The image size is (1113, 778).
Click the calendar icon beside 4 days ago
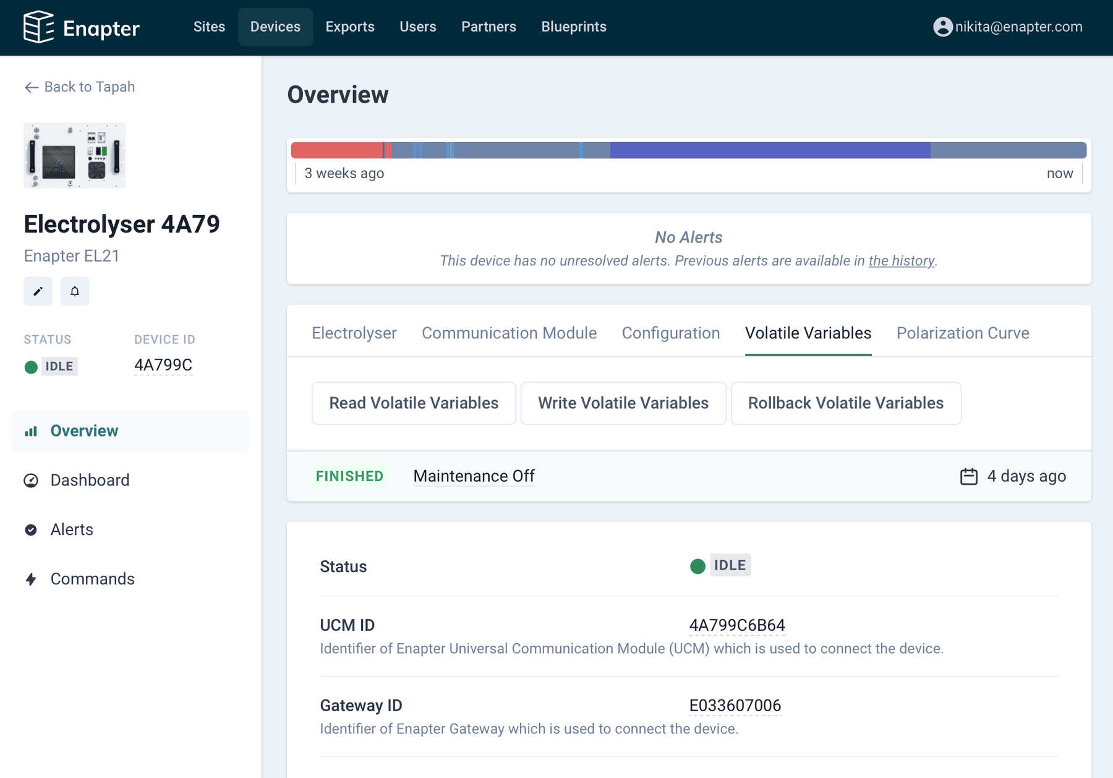968,476
